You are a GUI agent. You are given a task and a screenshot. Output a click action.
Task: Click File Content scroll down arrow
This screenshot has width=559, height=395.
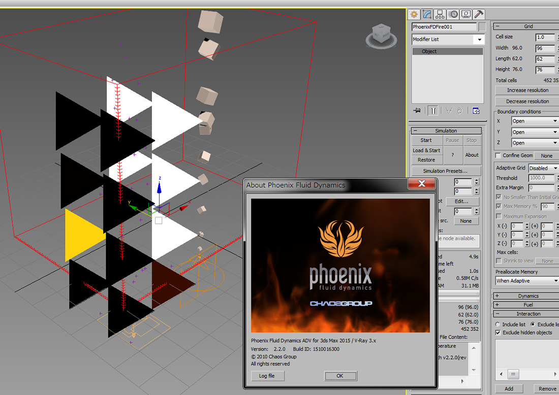pos(474,370)
